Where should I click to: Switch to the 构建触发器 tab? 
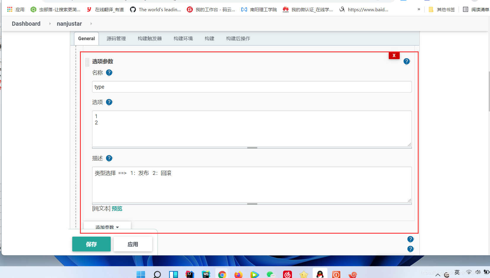[150, 39]
